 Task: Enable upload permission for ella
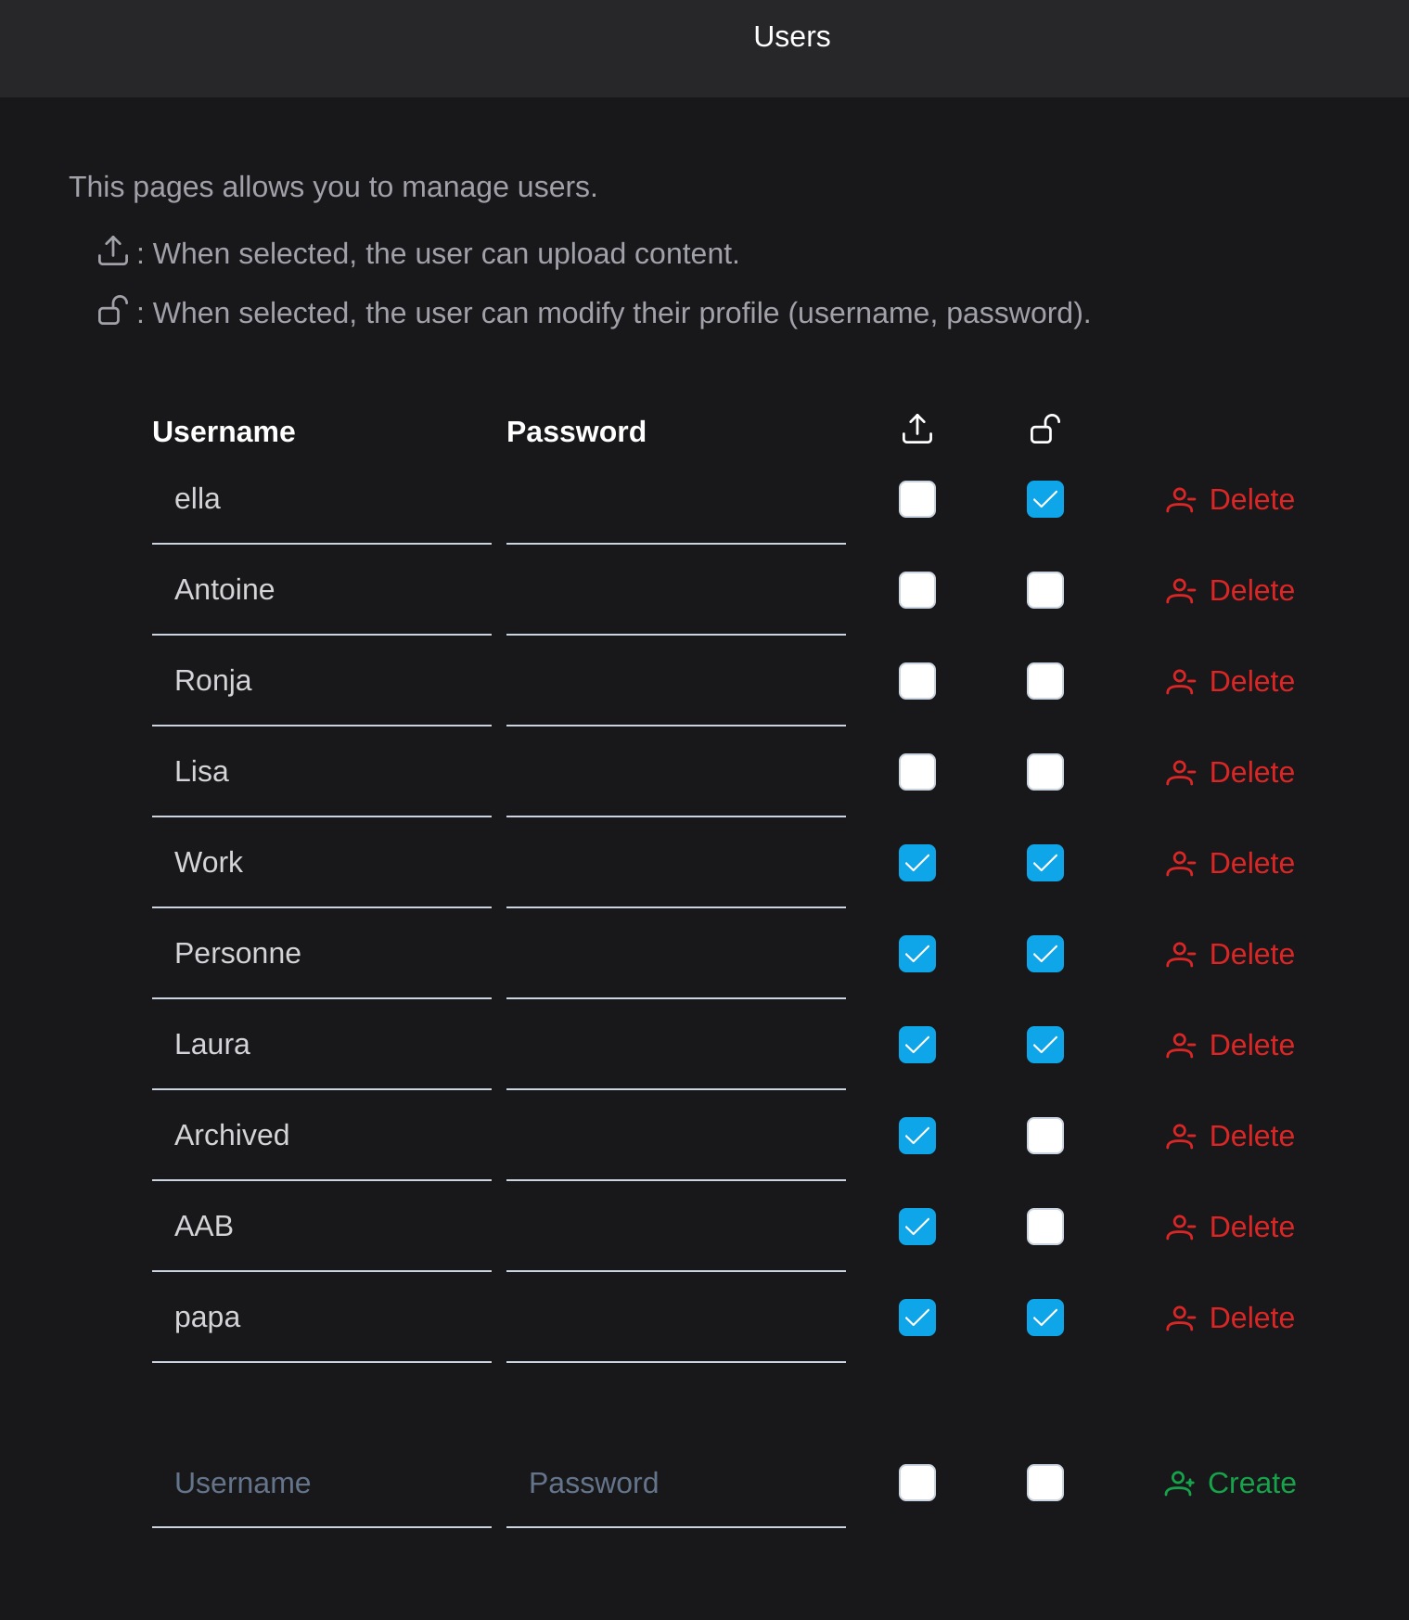coord(916,499)
